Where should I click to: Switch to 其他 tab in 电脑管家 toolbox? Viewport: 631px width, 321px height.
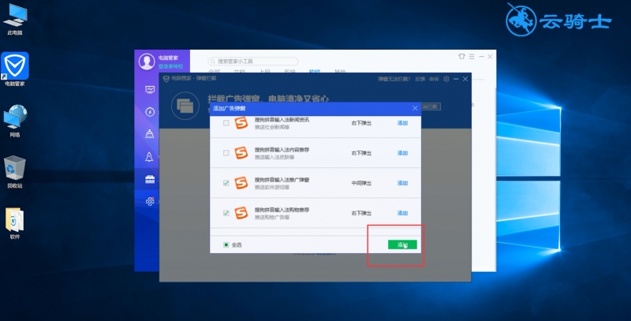(x=340, y=72)
